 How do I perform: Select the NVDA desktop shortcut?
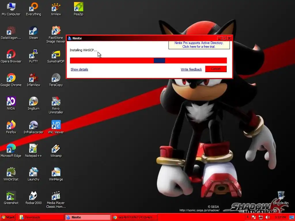point(11,104)
